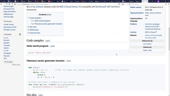Edit the See also section
The height and width of the screenshot is (96, 170).
point(41,95)
